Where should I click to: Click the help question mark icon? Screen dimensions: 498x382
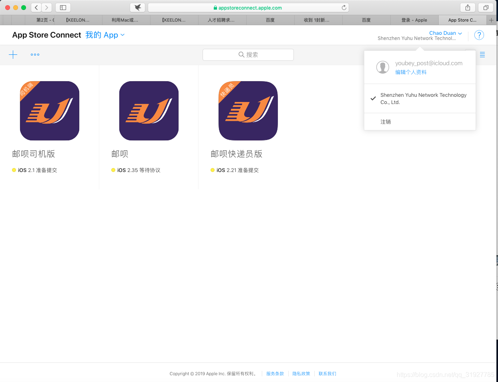click(479, 35)
